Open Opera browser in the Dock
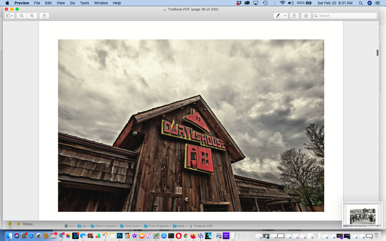Image resolution: width=386 pixels, height=241 pixels. (x=179, y=236)
